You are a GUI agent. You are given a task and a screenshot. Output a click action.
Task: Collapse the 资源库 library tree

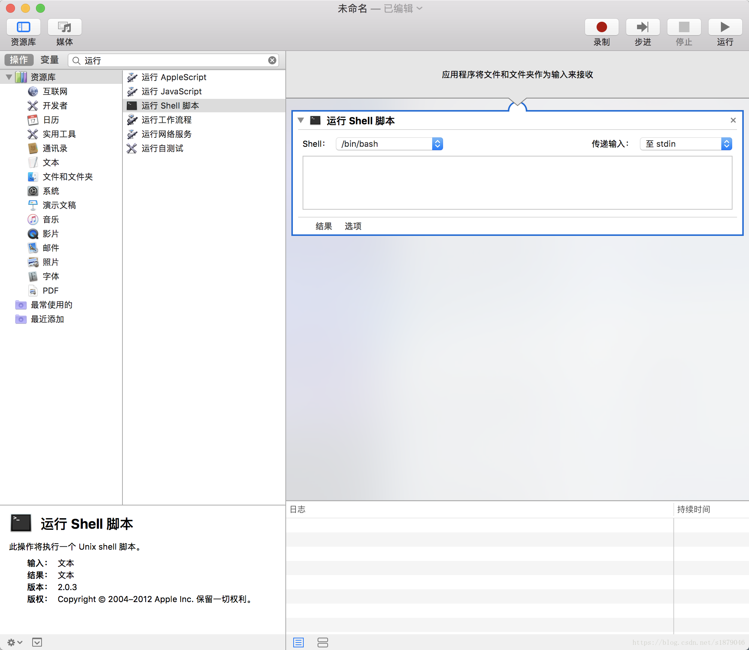[9, 77]
